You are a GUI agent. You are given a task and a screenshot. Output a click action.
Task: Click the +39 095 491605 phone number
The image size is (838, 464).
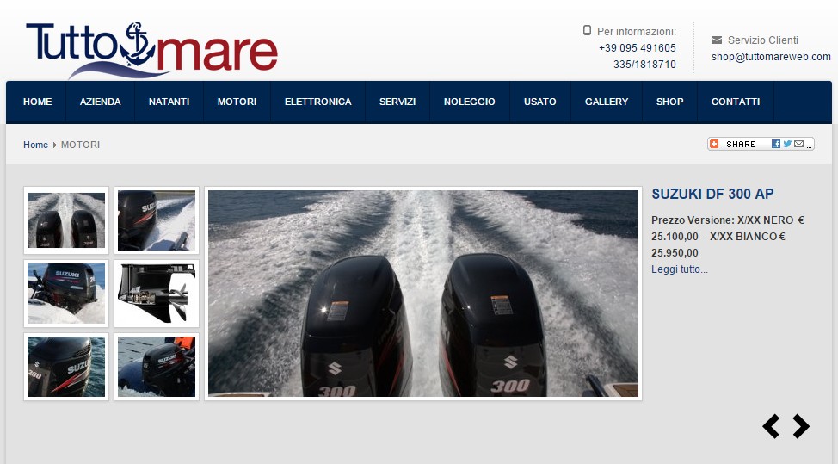point(637,48)
